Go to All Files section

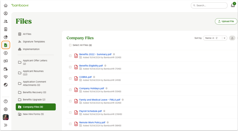click(x=27, y=34)
